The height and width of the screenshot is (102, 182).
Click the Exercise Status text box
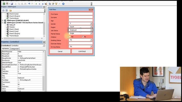81,43
